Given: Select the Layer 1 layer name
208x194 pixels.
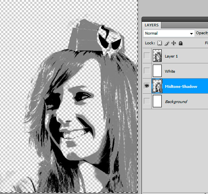Looking at the screenshot, I should 171,56.
